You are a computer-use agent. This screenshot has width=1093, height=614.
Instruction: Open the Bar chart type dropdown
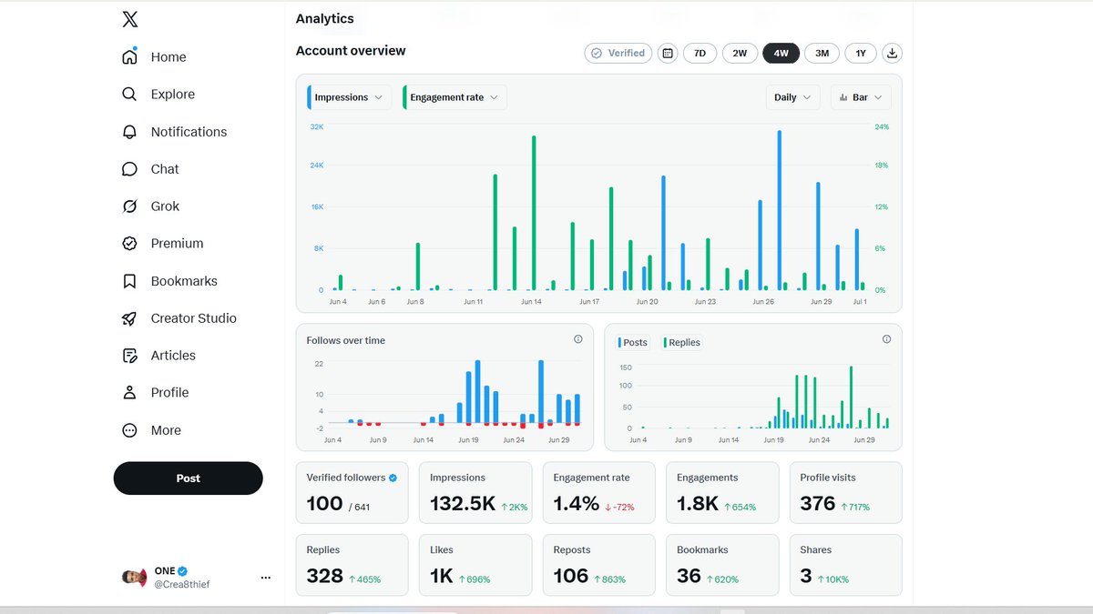[x=861, y=97]
